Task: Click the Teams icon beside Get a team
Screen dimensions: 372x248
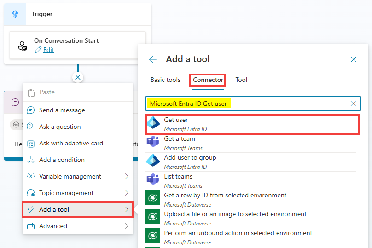Action: [153, 142]
